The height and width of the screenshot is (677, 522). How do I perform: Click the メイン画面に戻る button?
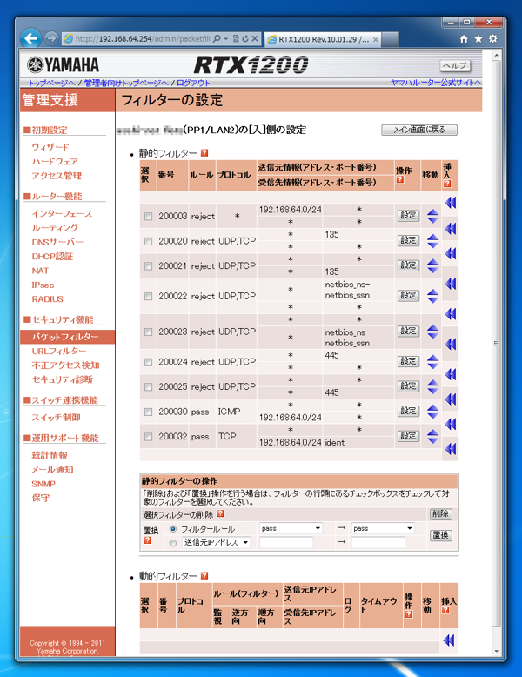[419, 130]
